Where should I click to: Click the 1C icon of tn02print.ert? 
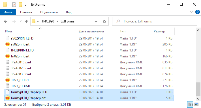pyautogui.click(x=8, y=56)
